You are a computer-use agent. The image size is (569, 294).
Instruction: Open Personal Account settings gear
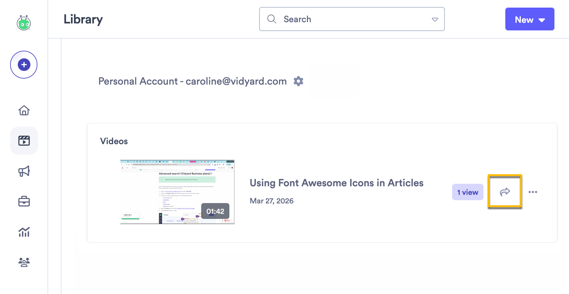pyautogui.click(x=298, y=81)
